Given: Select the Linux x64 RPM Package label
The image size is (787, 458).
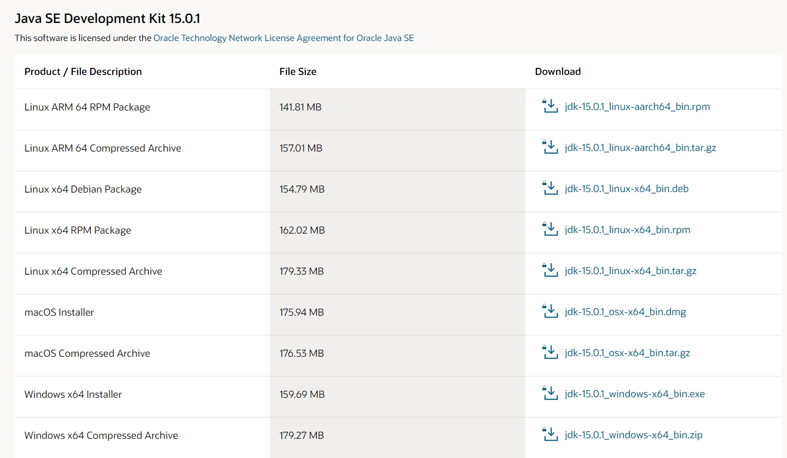Looking at the screenshot, I should [x=78, y=230].
